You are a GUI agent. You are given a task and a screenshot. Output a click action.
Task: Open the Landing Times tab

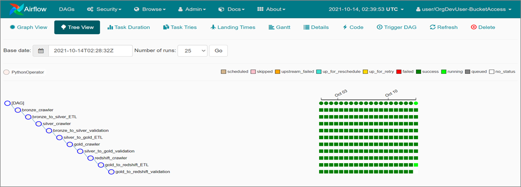[233, 27]
